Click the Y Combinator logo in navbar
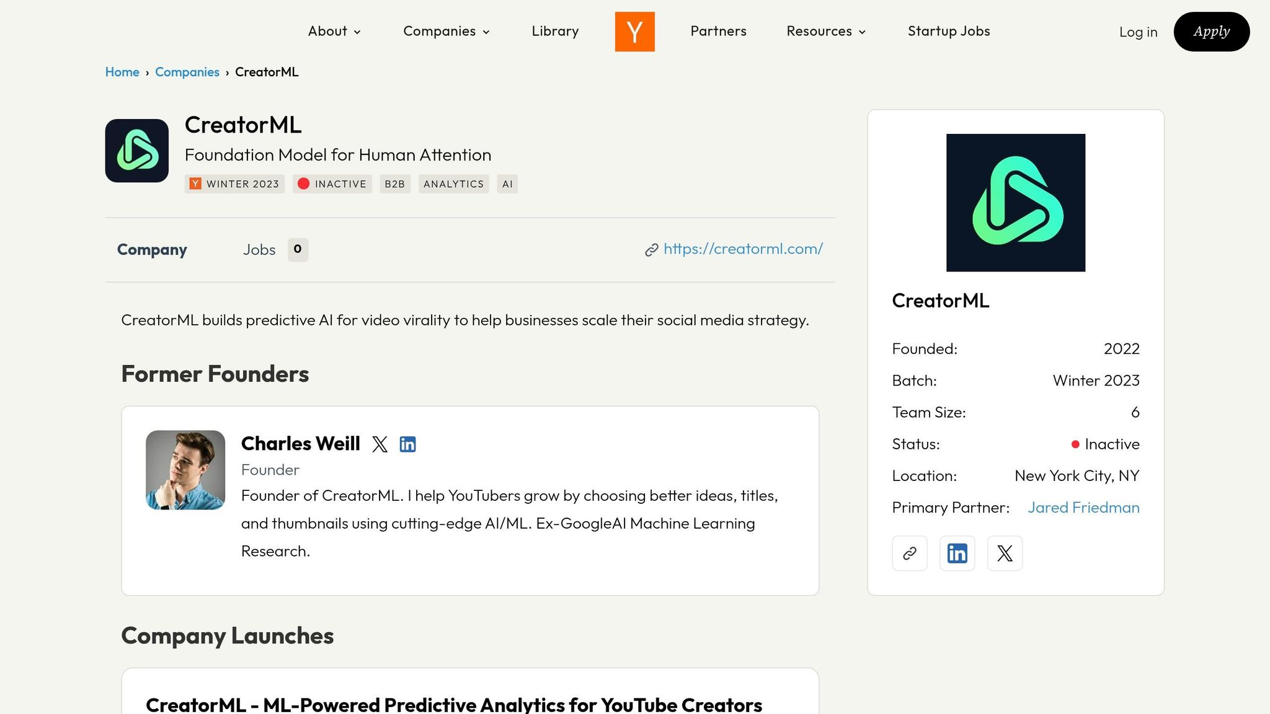The width and height of the screenshot is (1270, 714). pos(634,32)
